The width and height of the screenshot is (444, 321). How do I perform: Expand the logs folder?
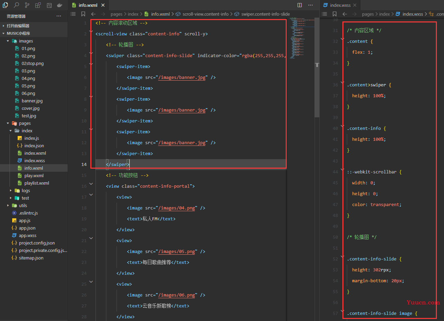pos(11,190)
